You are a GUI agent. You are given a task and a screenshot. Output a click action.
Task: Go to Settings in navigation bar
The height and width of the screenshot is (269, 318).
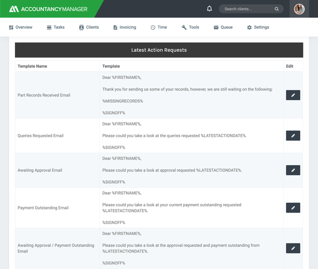pyautogui.click(x=258, y=27)
